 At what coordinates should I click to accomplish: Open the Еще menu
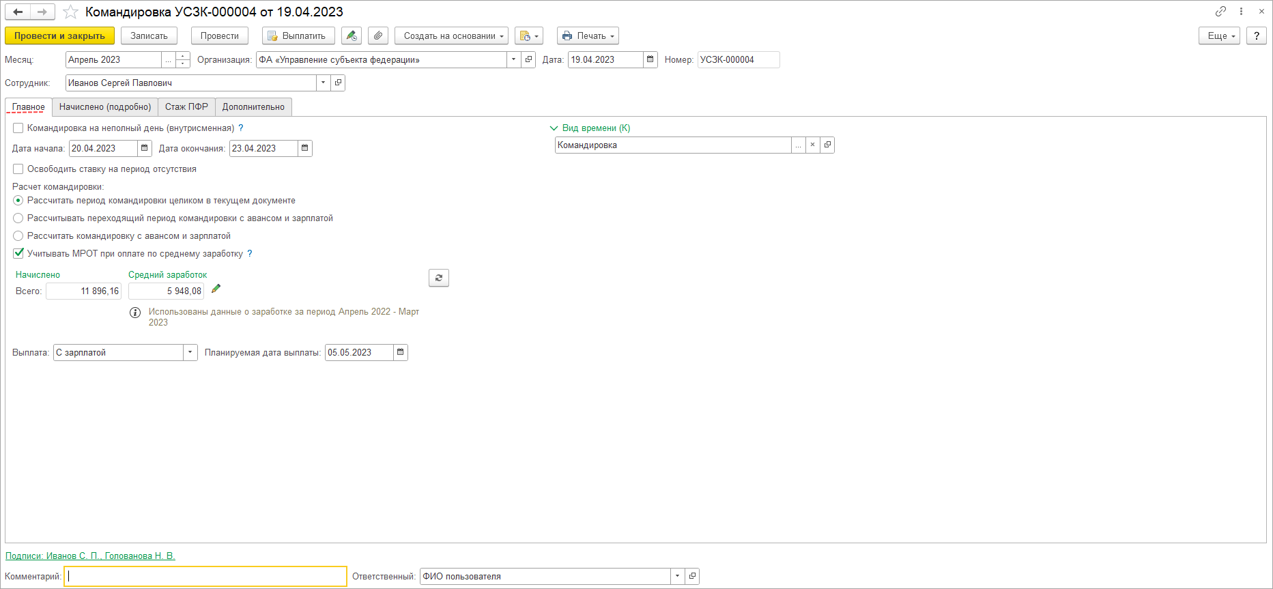pos(1219,35)
